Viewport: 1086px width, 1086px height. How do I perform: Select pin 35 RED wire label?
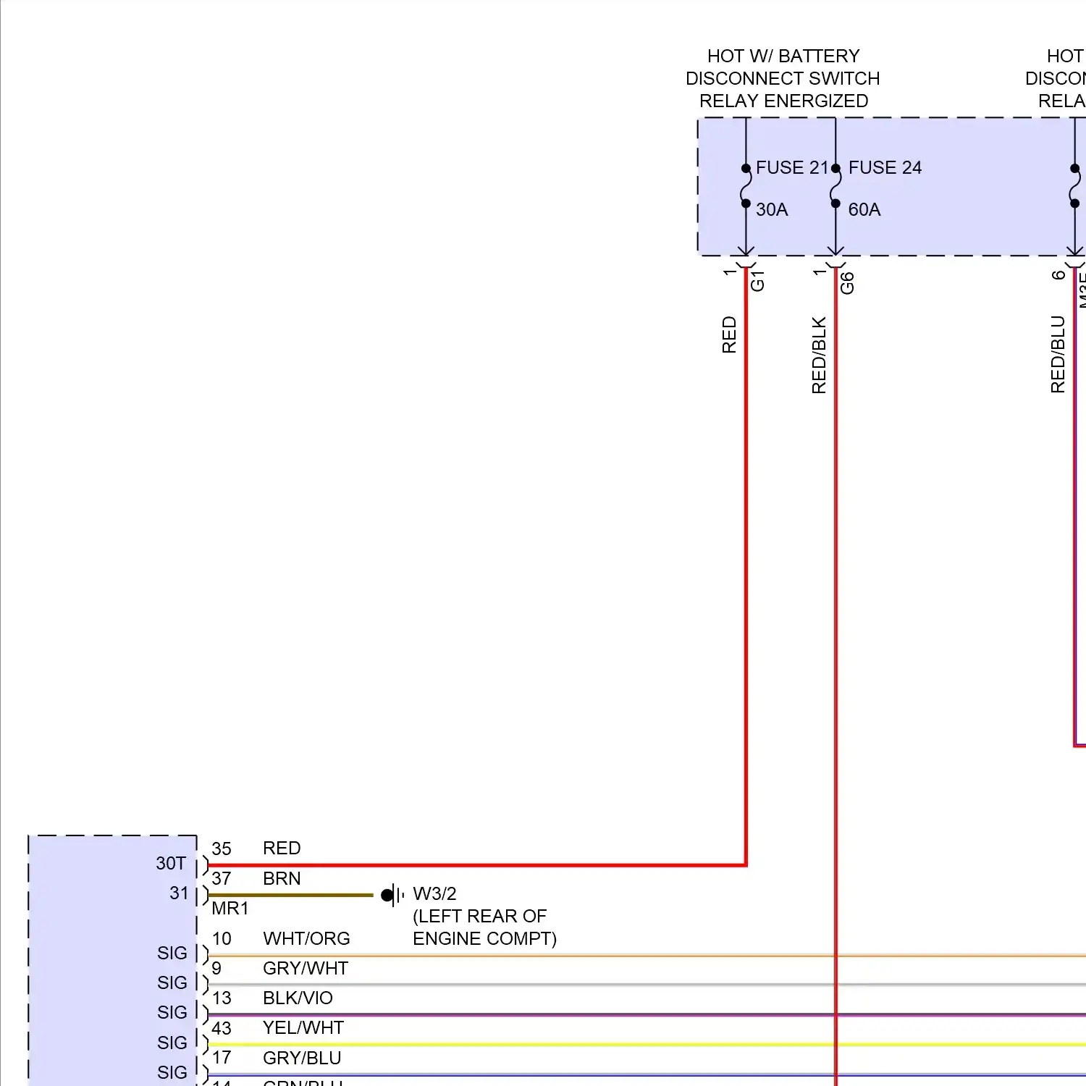click(282, 848)
